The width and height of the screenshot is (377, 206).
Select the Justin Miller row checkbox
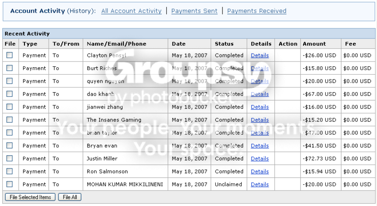9,158
